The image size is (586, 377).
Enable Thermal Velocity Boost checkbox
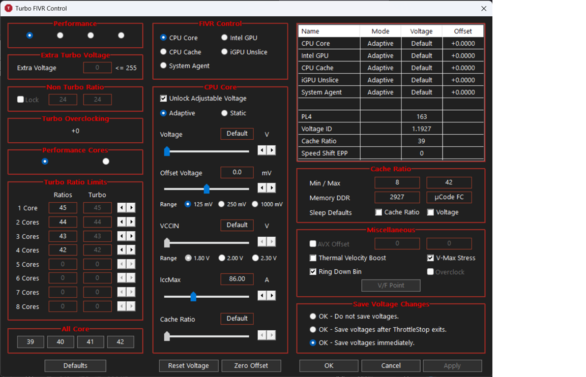click(313, 258)
